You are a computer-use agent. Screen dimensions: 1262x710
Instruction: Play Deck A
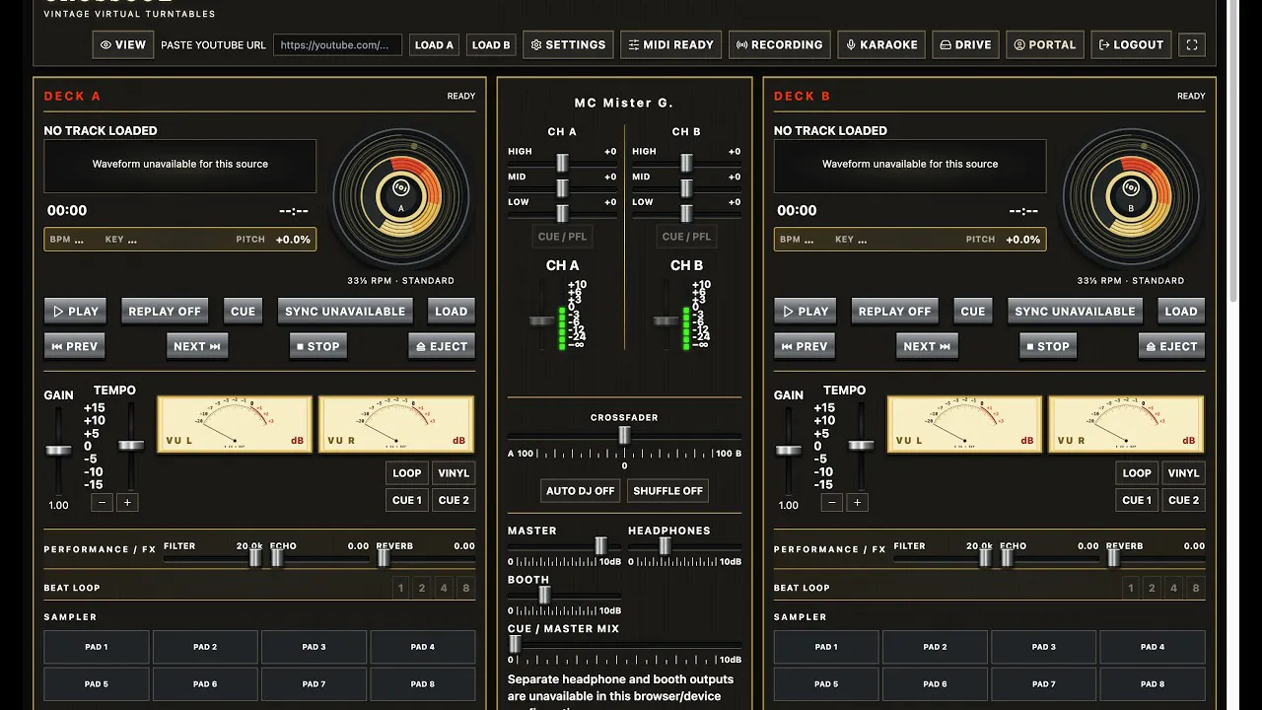[76, 311]
